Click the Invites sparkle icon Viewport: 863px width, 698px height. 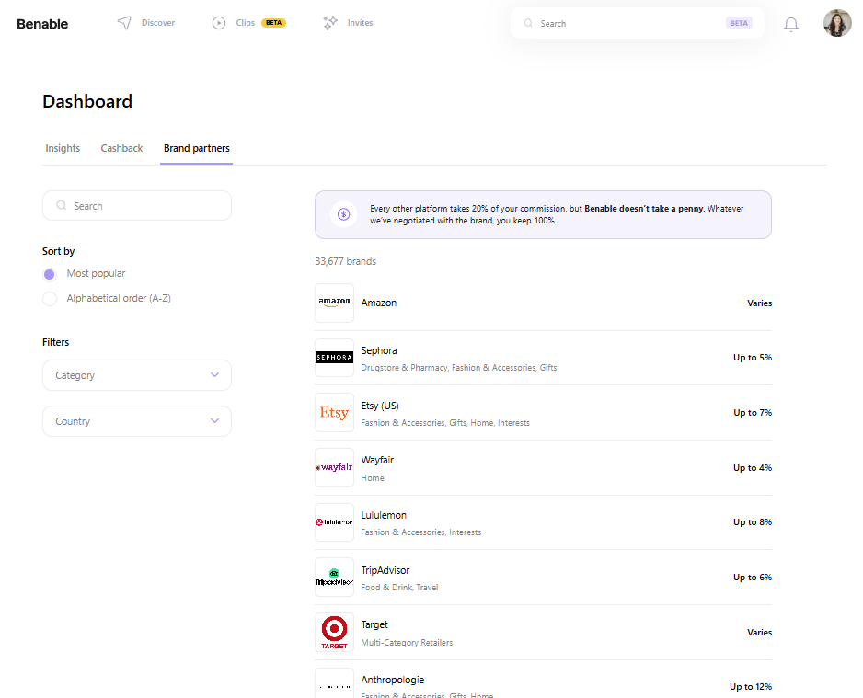pyautogui.click(x=330, y=23)
